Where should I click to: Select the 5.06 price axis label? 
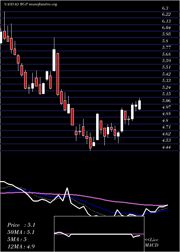coord(166,100)
